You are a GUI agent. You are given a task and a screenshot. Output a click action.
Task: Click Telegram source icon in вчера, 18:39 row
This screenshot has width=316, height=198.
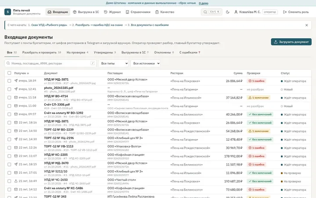(16, 81)
